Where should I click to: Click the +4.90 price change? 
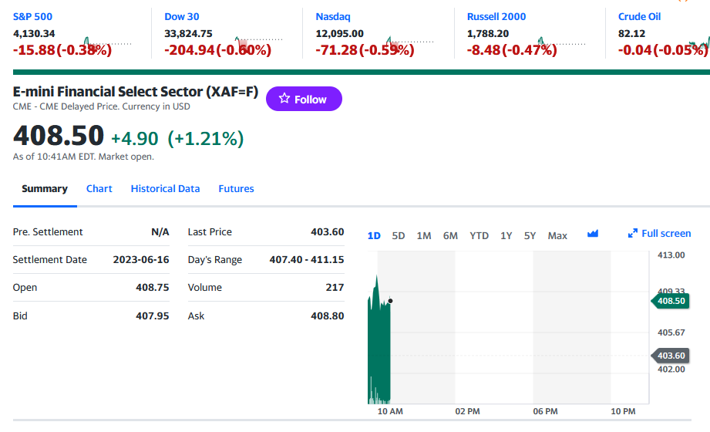click(134, 139)
